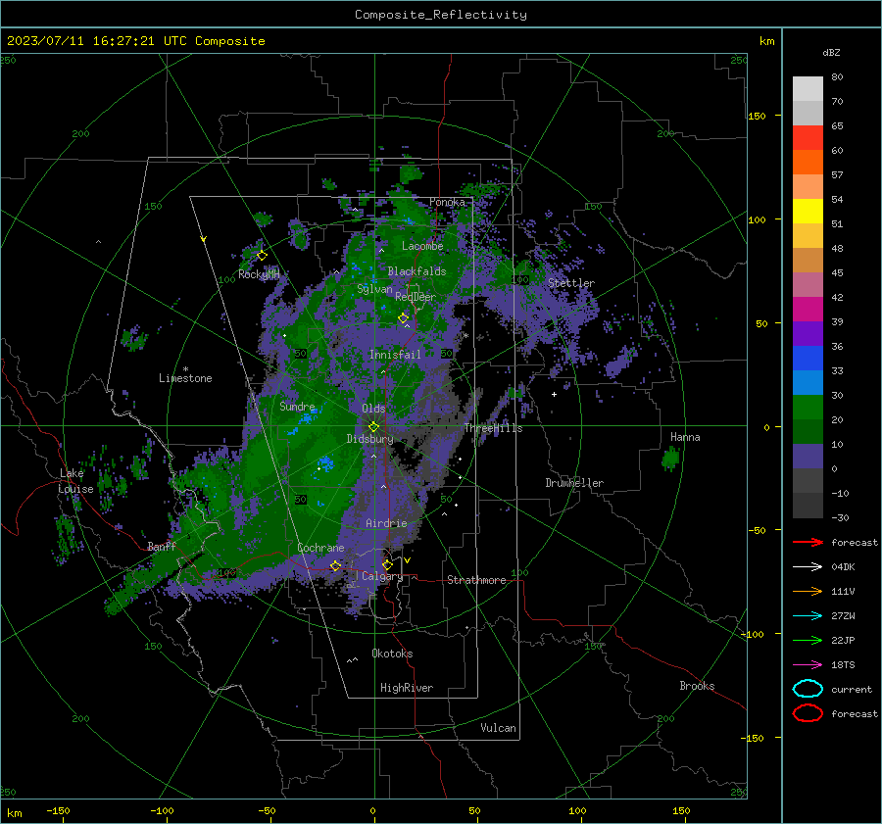Click the asterisk marker above Limestone
This screenshot has height=824, width=882.
coord(185,369)
